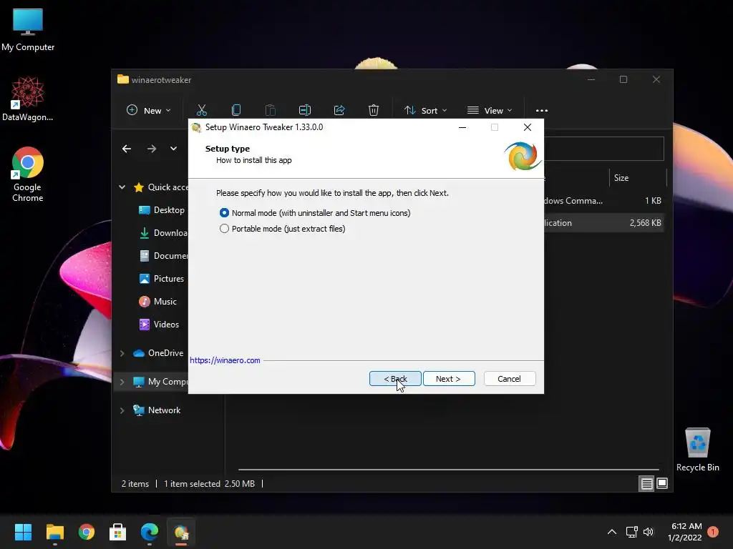Open Microsoft Edge from taskbar
Screen dimensions: 733x549
click(x=150, y=532)
